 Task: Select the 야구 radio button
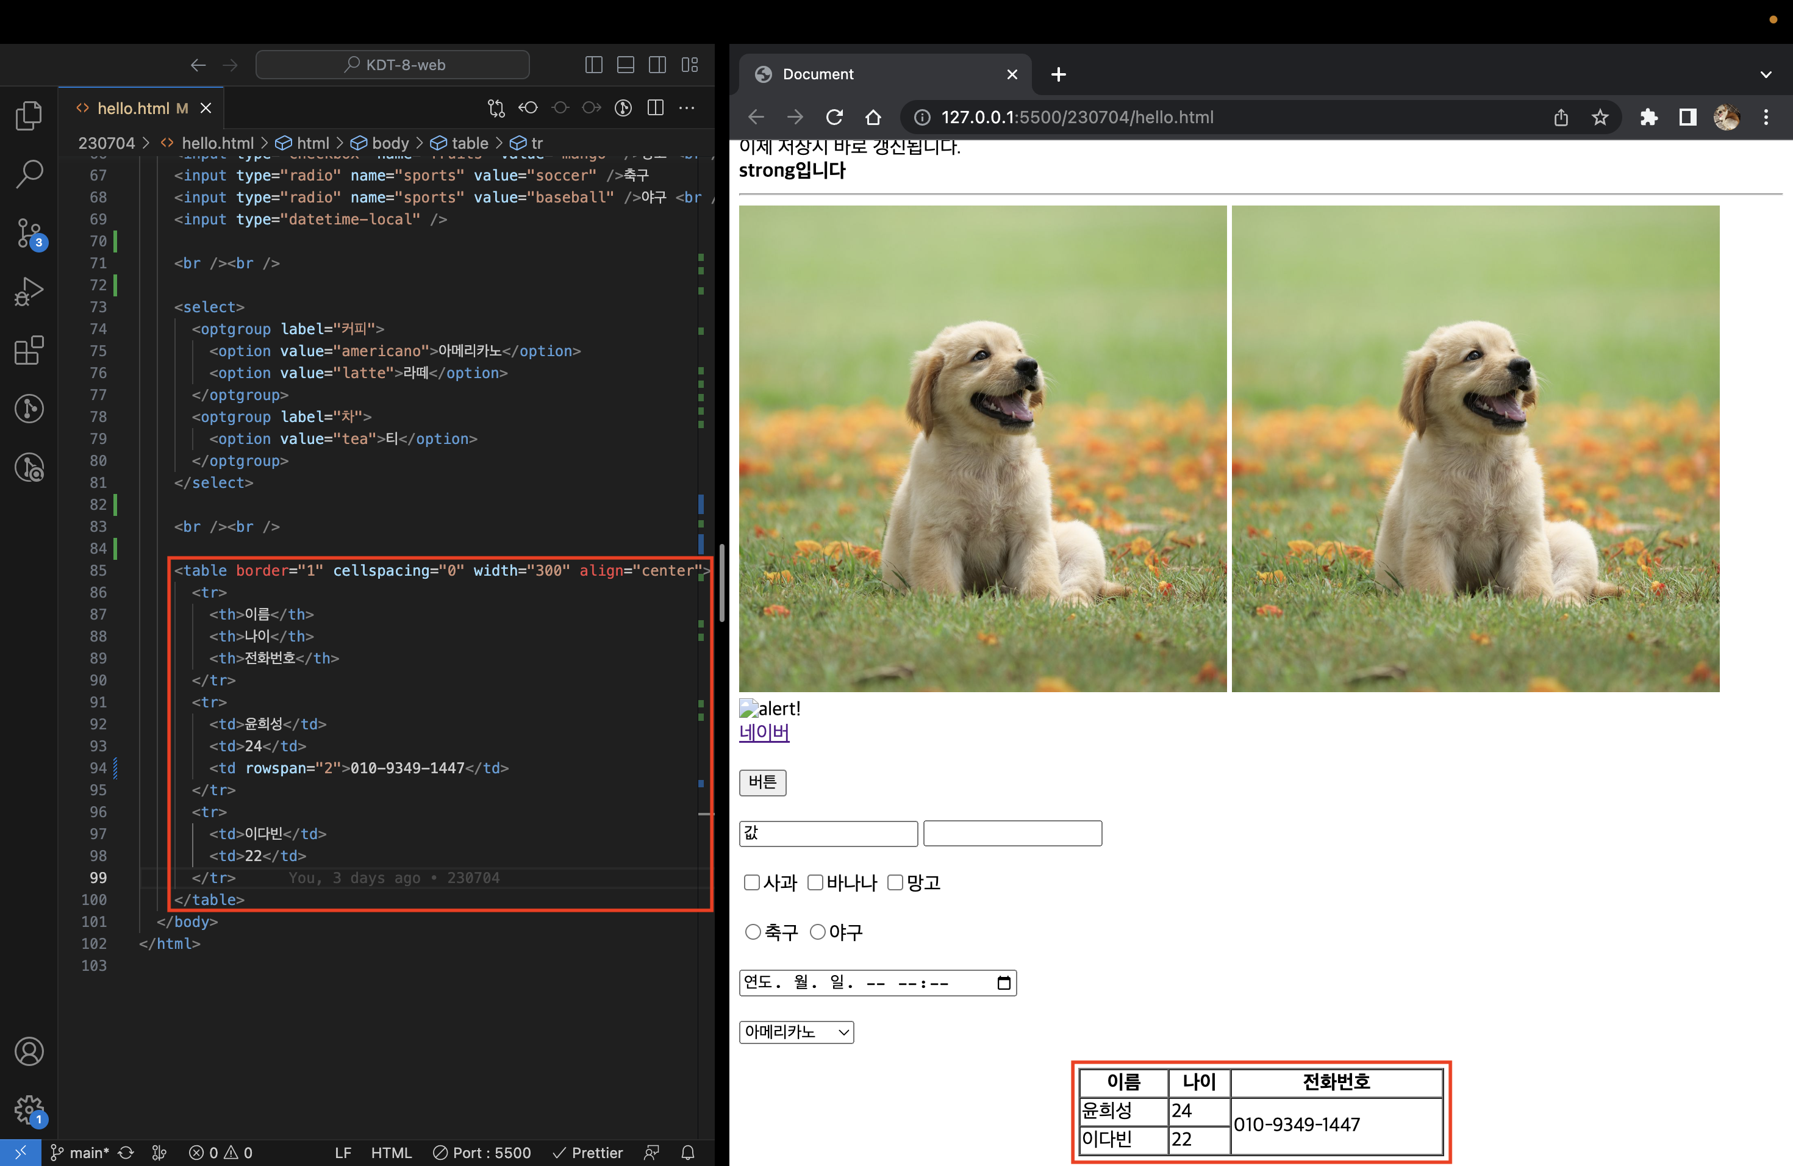coord(817,932)
